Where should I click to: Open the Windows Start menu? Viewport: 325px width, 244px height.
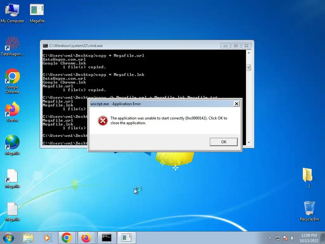point(9,238)
